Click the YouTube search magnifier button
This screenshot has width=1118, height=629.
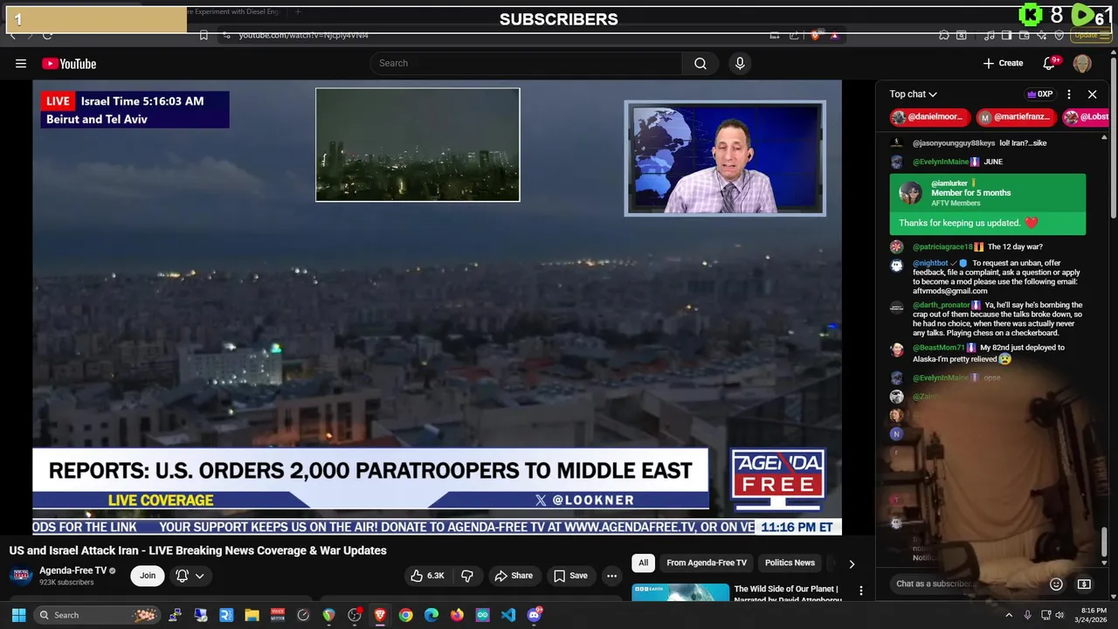[700, 63]
